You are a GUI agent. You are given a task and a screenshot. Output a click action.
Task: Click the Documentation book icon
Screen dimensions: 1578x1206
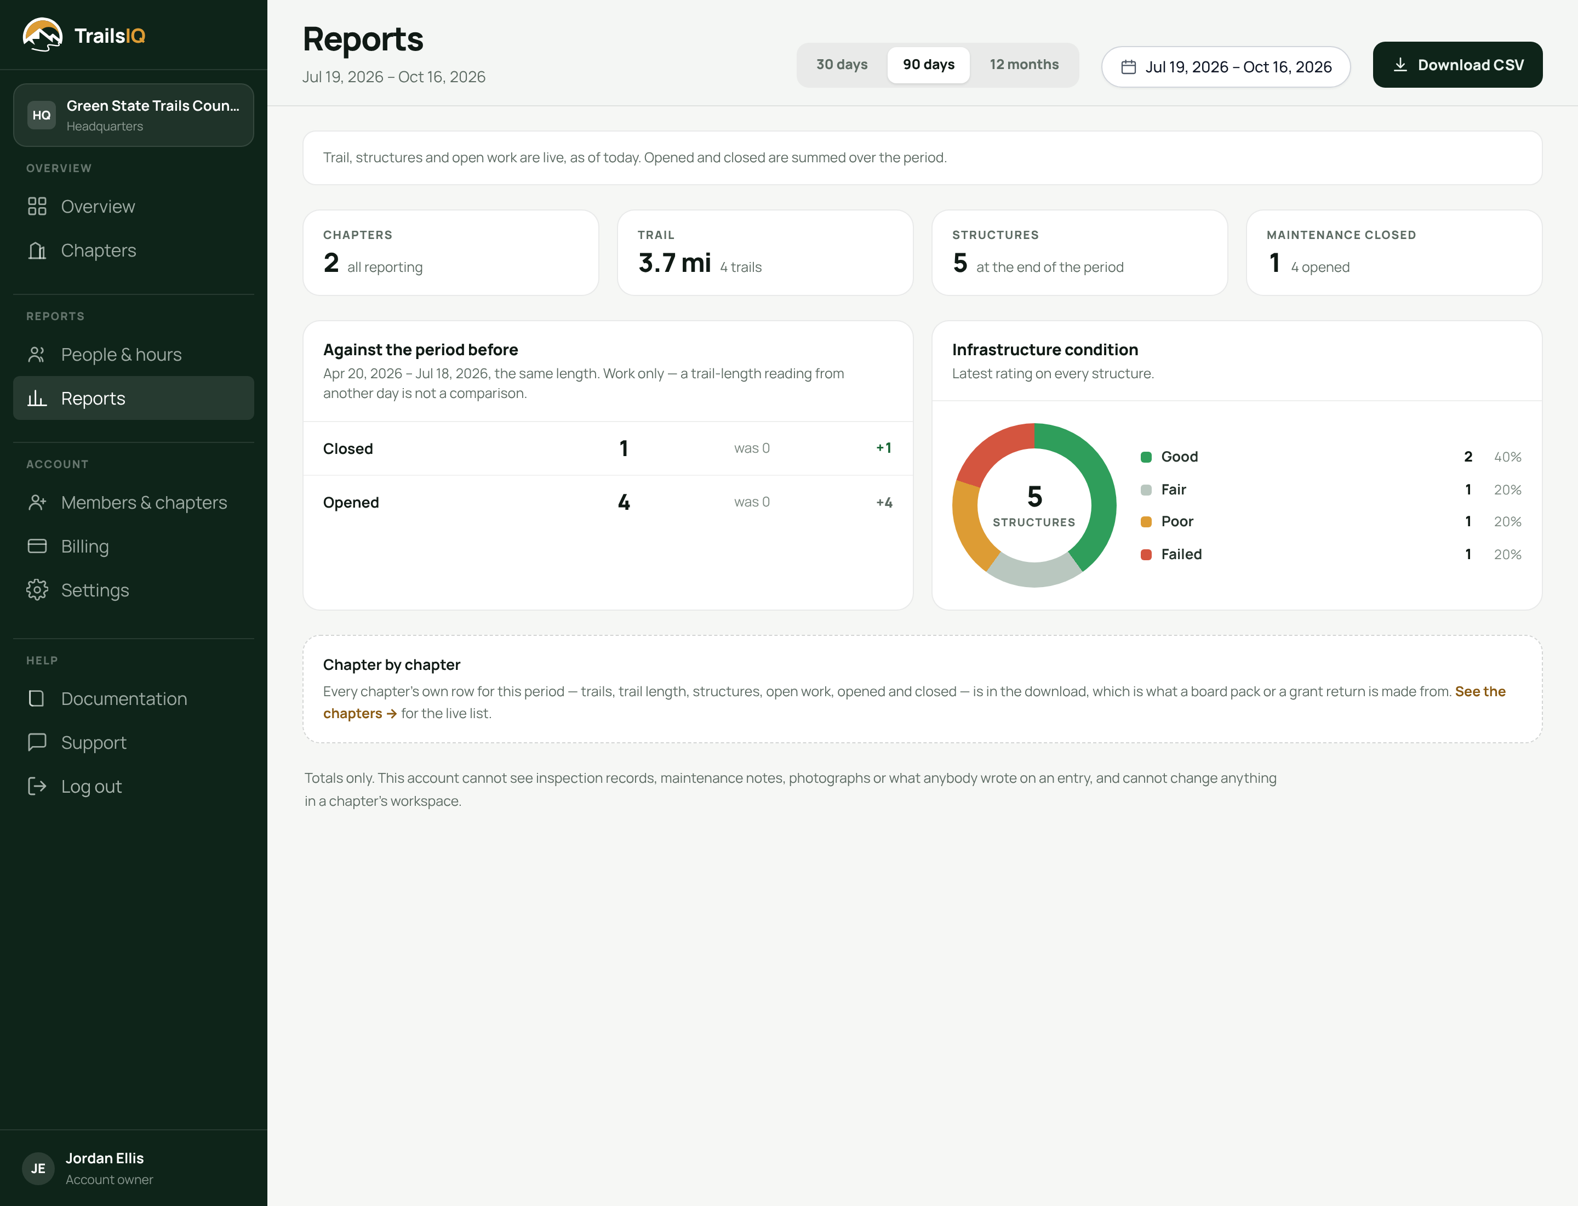[x=37, y=698]
